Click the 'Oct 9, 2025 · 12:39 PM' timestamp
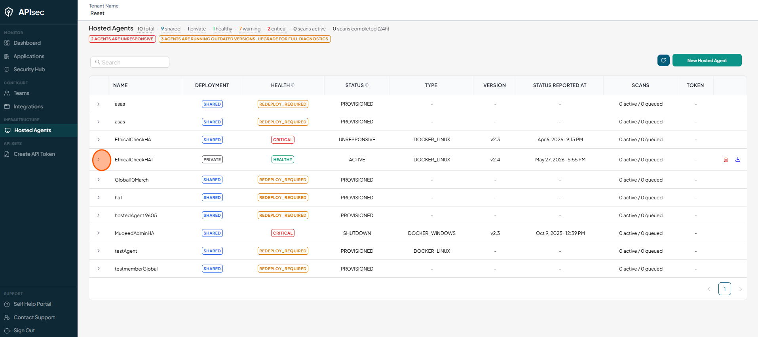The image size is (758, 337). (560, 233)
